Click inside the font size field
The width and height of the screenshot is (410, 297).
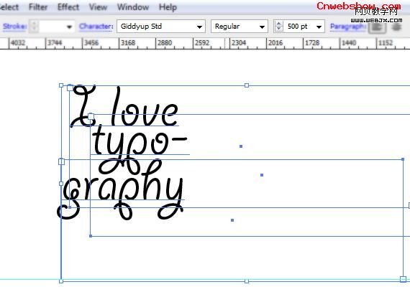(x=298, y=27)
